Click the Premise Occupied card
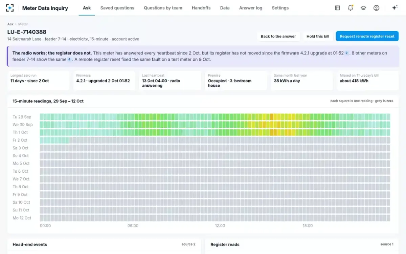Viewport: 406px width, 254px height. point(236,81)
